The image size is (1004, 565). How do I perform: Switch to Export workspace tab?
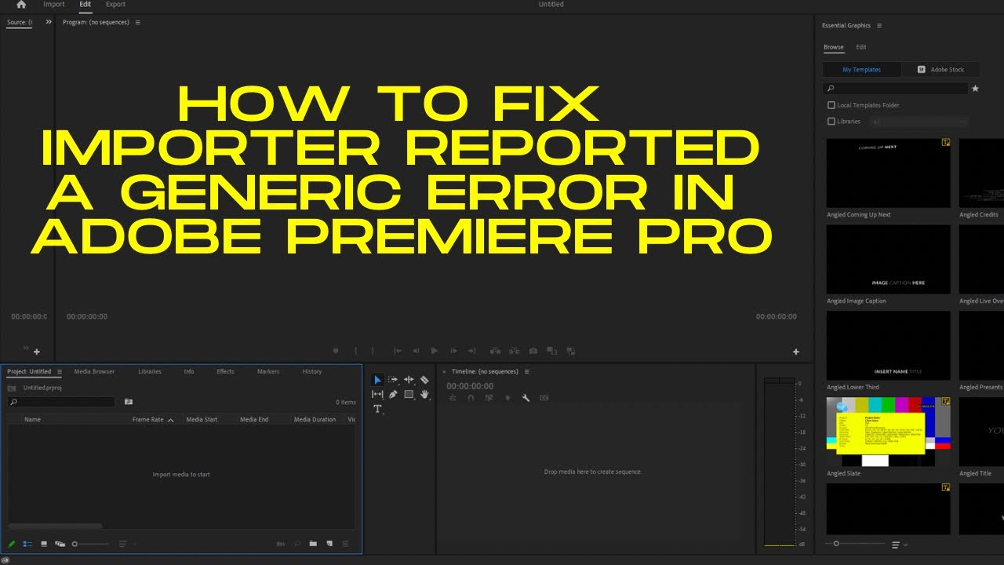point(115,4)
